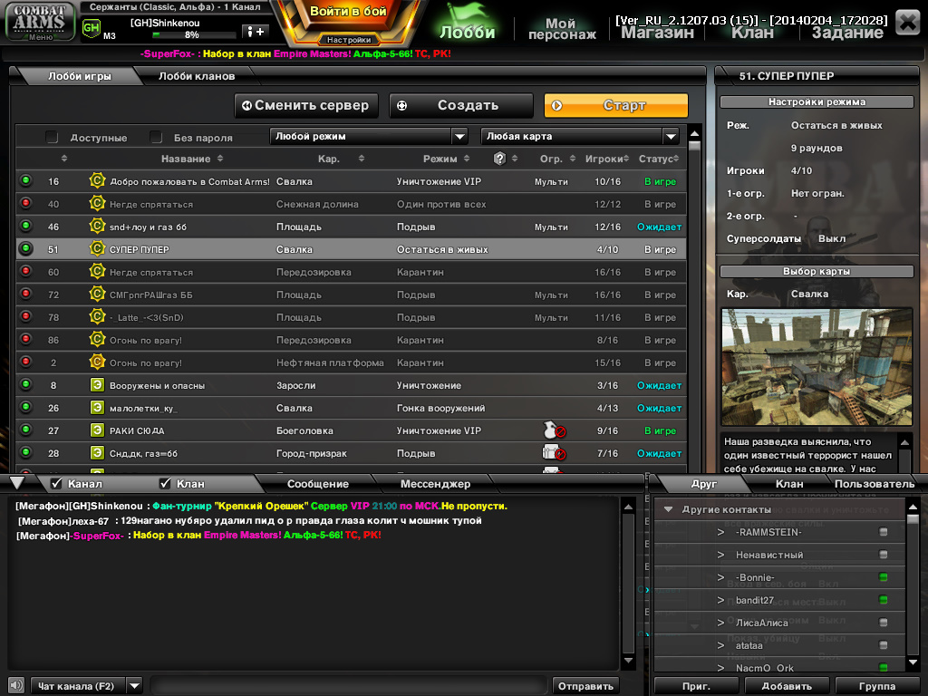
Task: Open Мой персонаж section
Action: 561,28
